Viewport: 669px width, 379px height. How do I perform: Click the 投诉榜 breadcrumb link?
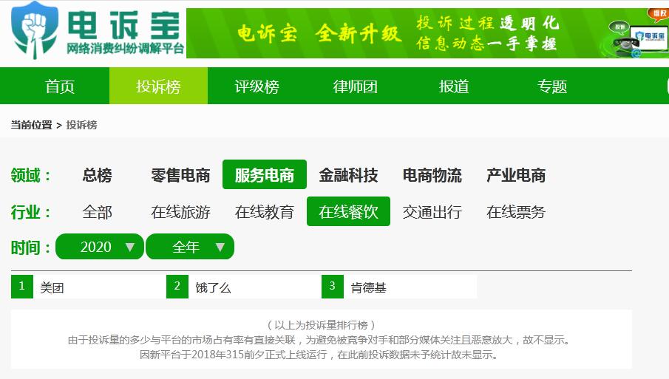81,125
